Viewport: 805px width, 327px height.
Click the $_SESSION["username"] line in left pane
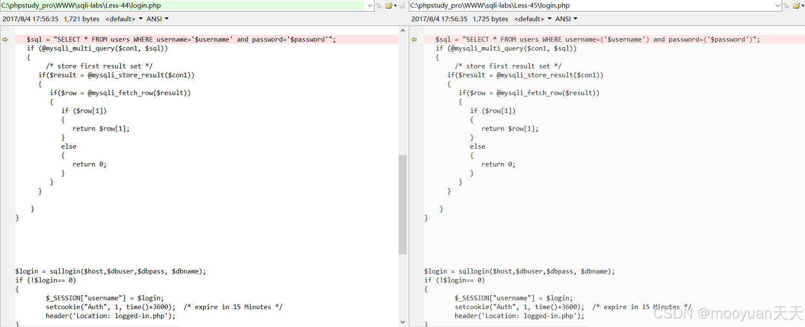[x=105, y=298]
